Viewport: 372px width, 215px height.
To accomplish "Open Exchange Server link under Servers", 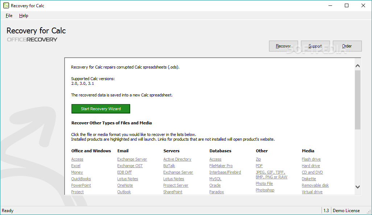I will coord(178,172).
